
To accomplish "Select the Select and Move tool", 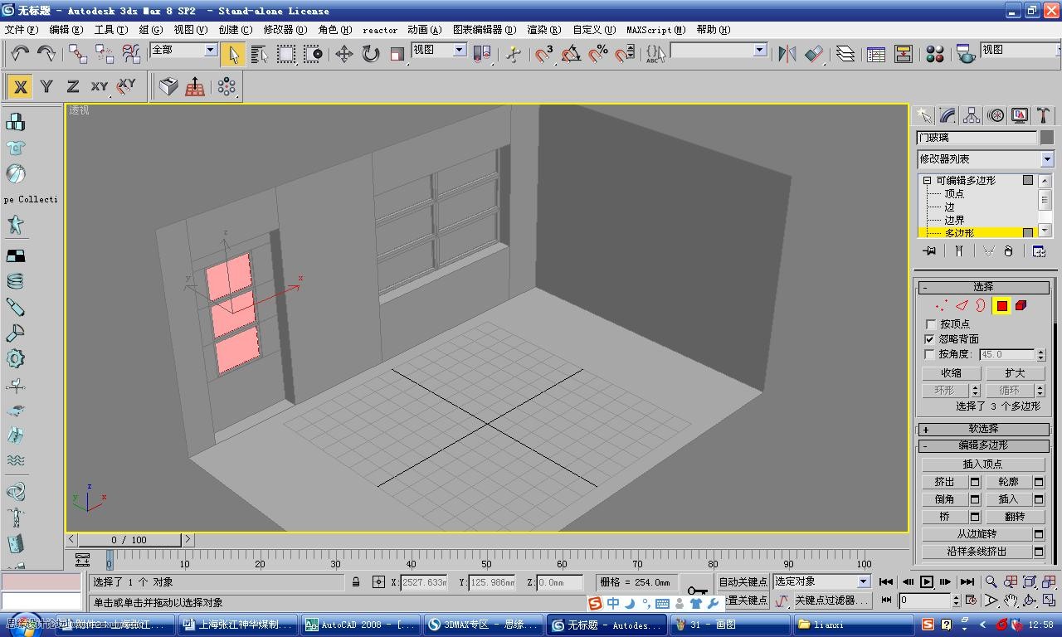I will pos(343,54).
